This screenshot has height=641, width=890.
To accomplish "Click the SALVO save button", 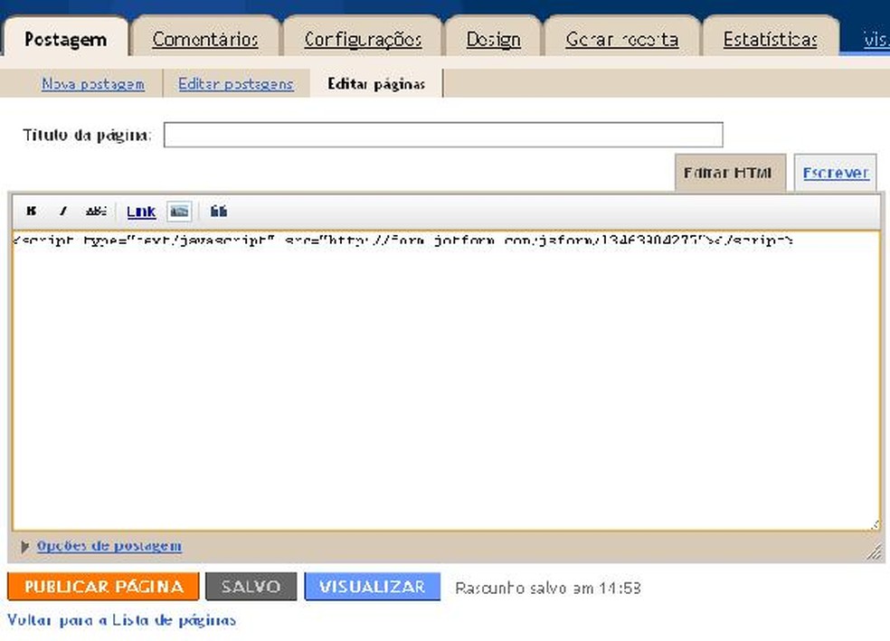I will pyautogui.click(x=251, y=587).
